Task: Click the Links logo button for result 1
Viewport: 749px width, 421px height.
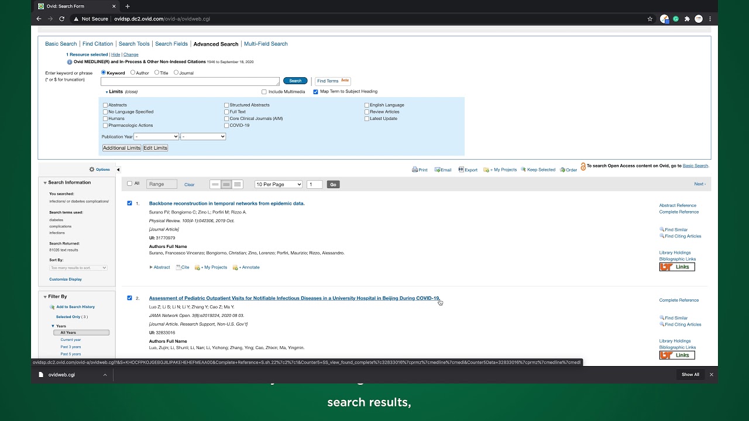Action: point(677,267)
